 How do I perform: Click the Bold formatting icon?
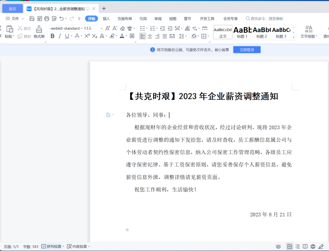pyautogui.click(x=52, y=36)
